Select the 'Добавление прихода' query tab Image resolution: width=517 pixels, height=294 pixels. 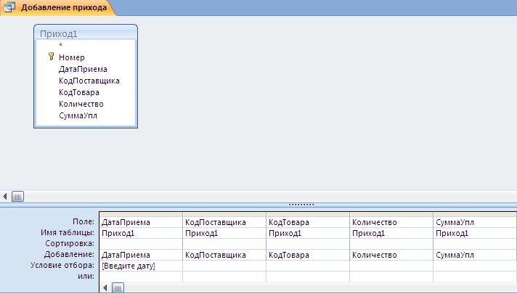pos(57,7)
